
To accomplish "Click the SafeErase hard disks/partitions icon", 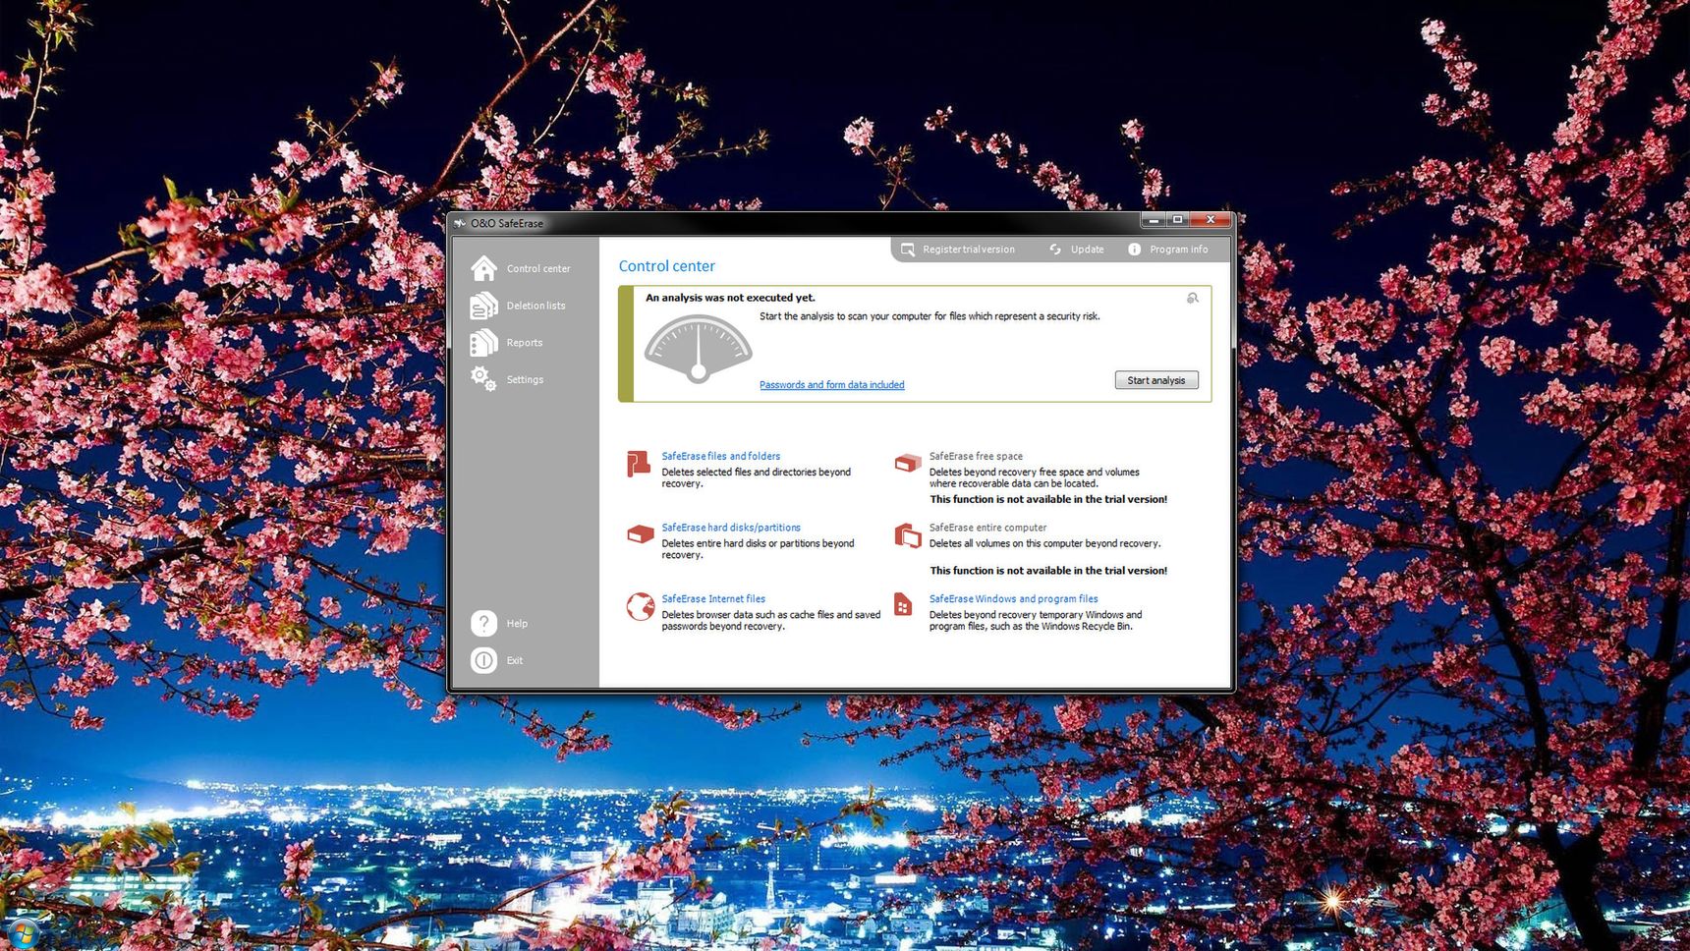I will pyautogui.click(x=640, y=534).
